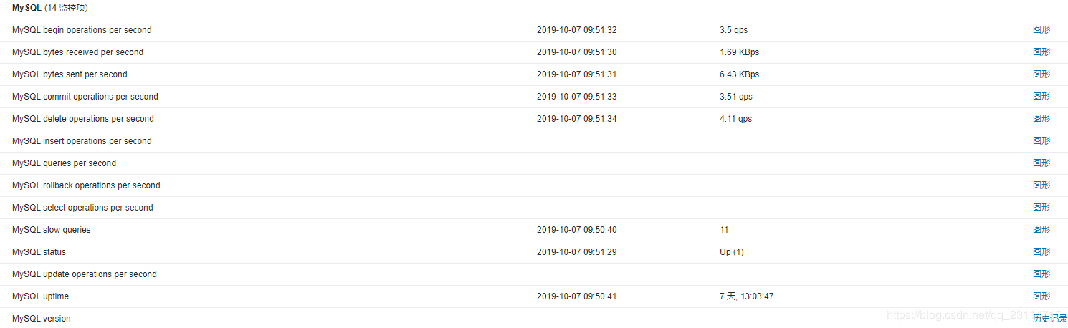Select the MySQL slow queries item name
The height and width of the screenshot is (328, 1068).
(x=52, y=230)
